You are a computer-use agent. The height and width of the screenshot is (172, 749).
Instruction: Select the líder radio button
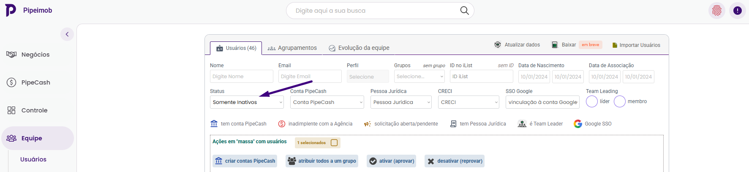coord(592,101)
